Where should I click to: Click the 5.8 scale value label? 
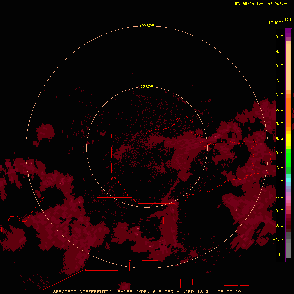279,109
